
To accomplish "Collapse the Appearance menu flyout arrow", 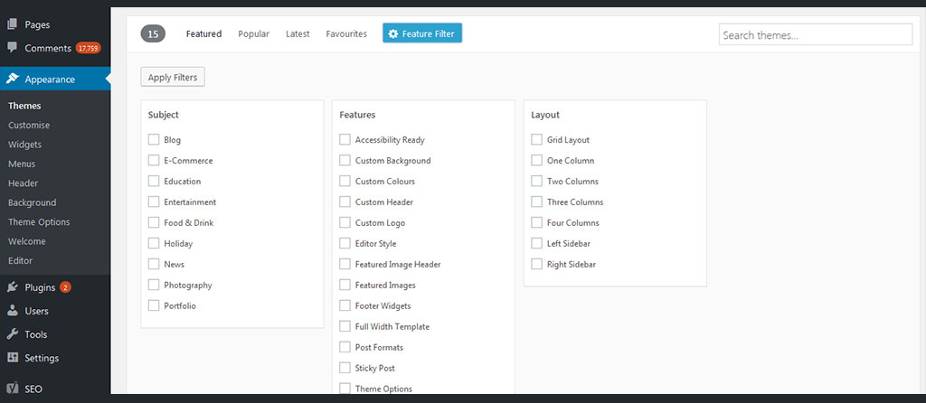I will pyautogui.click(x=108, y=80).
